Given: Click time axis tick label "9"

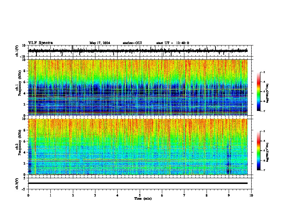Looking at the screenshot, I should click(229, 195).
